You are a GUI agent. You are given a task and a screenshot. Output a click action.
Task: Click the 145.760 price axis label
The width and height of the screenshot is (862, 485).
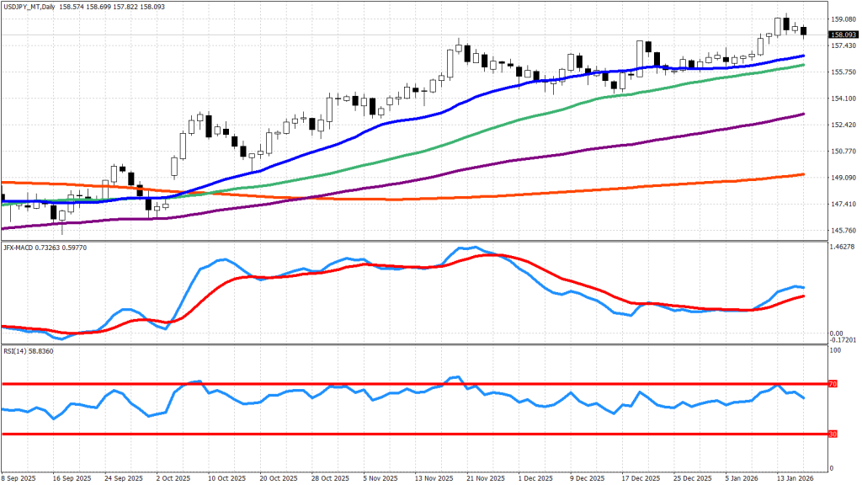[843, 231]
